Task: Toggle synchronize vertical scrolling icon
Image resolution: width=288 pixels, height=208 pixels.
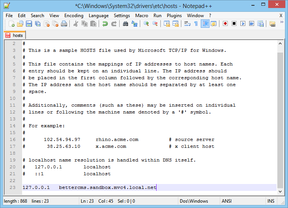Action: point(167,24)
